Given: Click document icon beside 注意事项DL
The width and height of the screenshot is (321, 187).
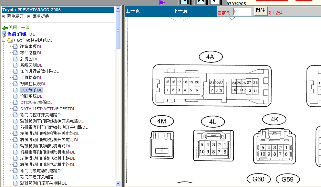Looking at the screenshot, I should tap(15, 47).
